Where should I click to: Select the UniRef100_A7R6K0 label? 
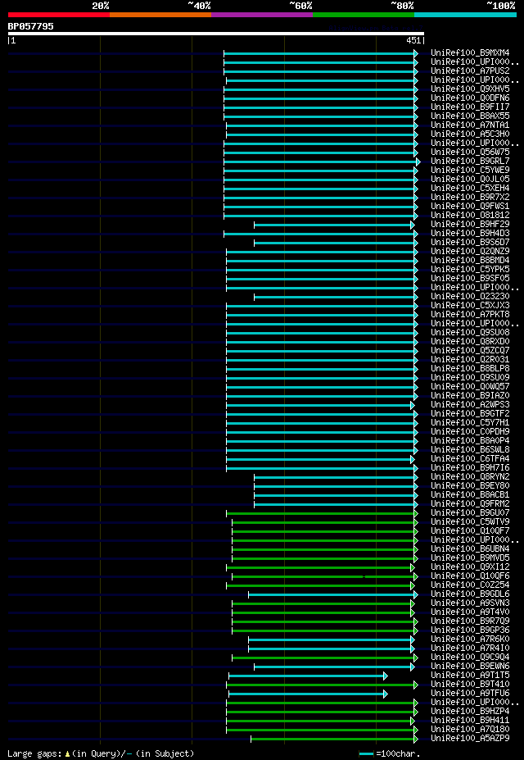tap(470, 640)
